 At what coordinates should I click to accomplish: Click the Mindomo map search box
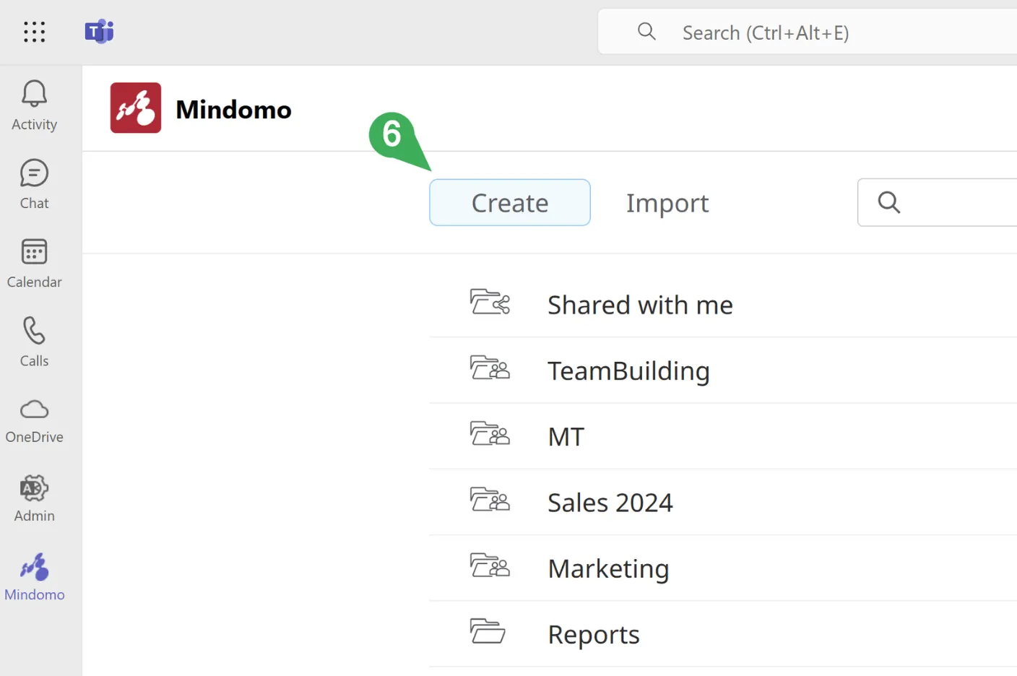(953, 203)
